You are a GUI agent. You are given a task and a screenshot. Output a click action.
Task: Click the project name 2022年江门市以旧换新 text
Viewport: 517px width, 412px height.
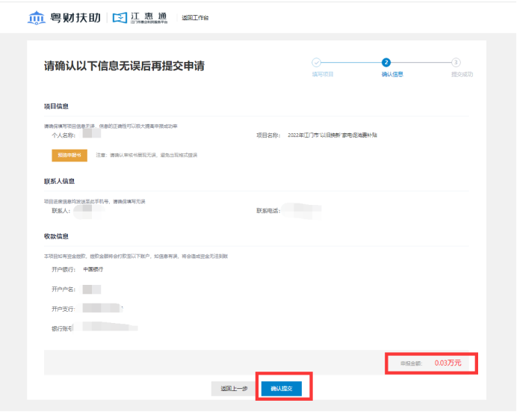pyautogui.click(x=332, y=135)
